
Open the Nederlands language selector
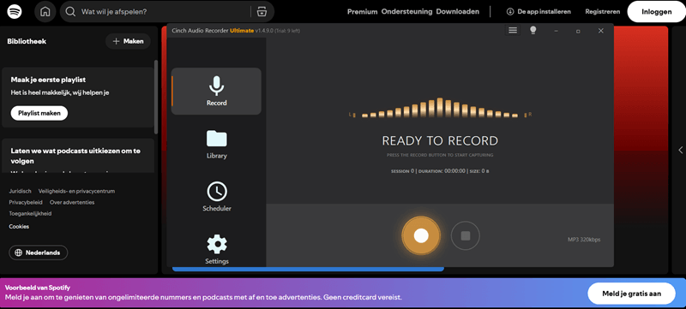point(38,253)
